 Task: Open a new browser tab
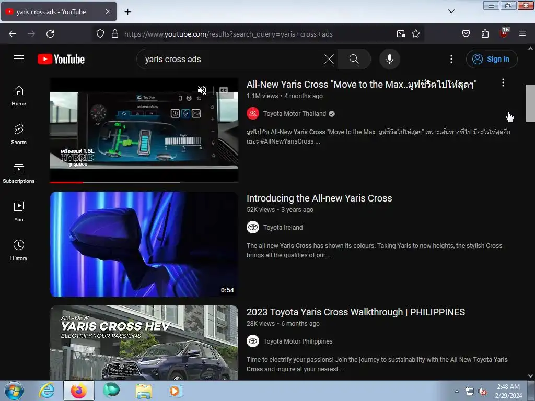pyautogui.click(x=127, y=12)
